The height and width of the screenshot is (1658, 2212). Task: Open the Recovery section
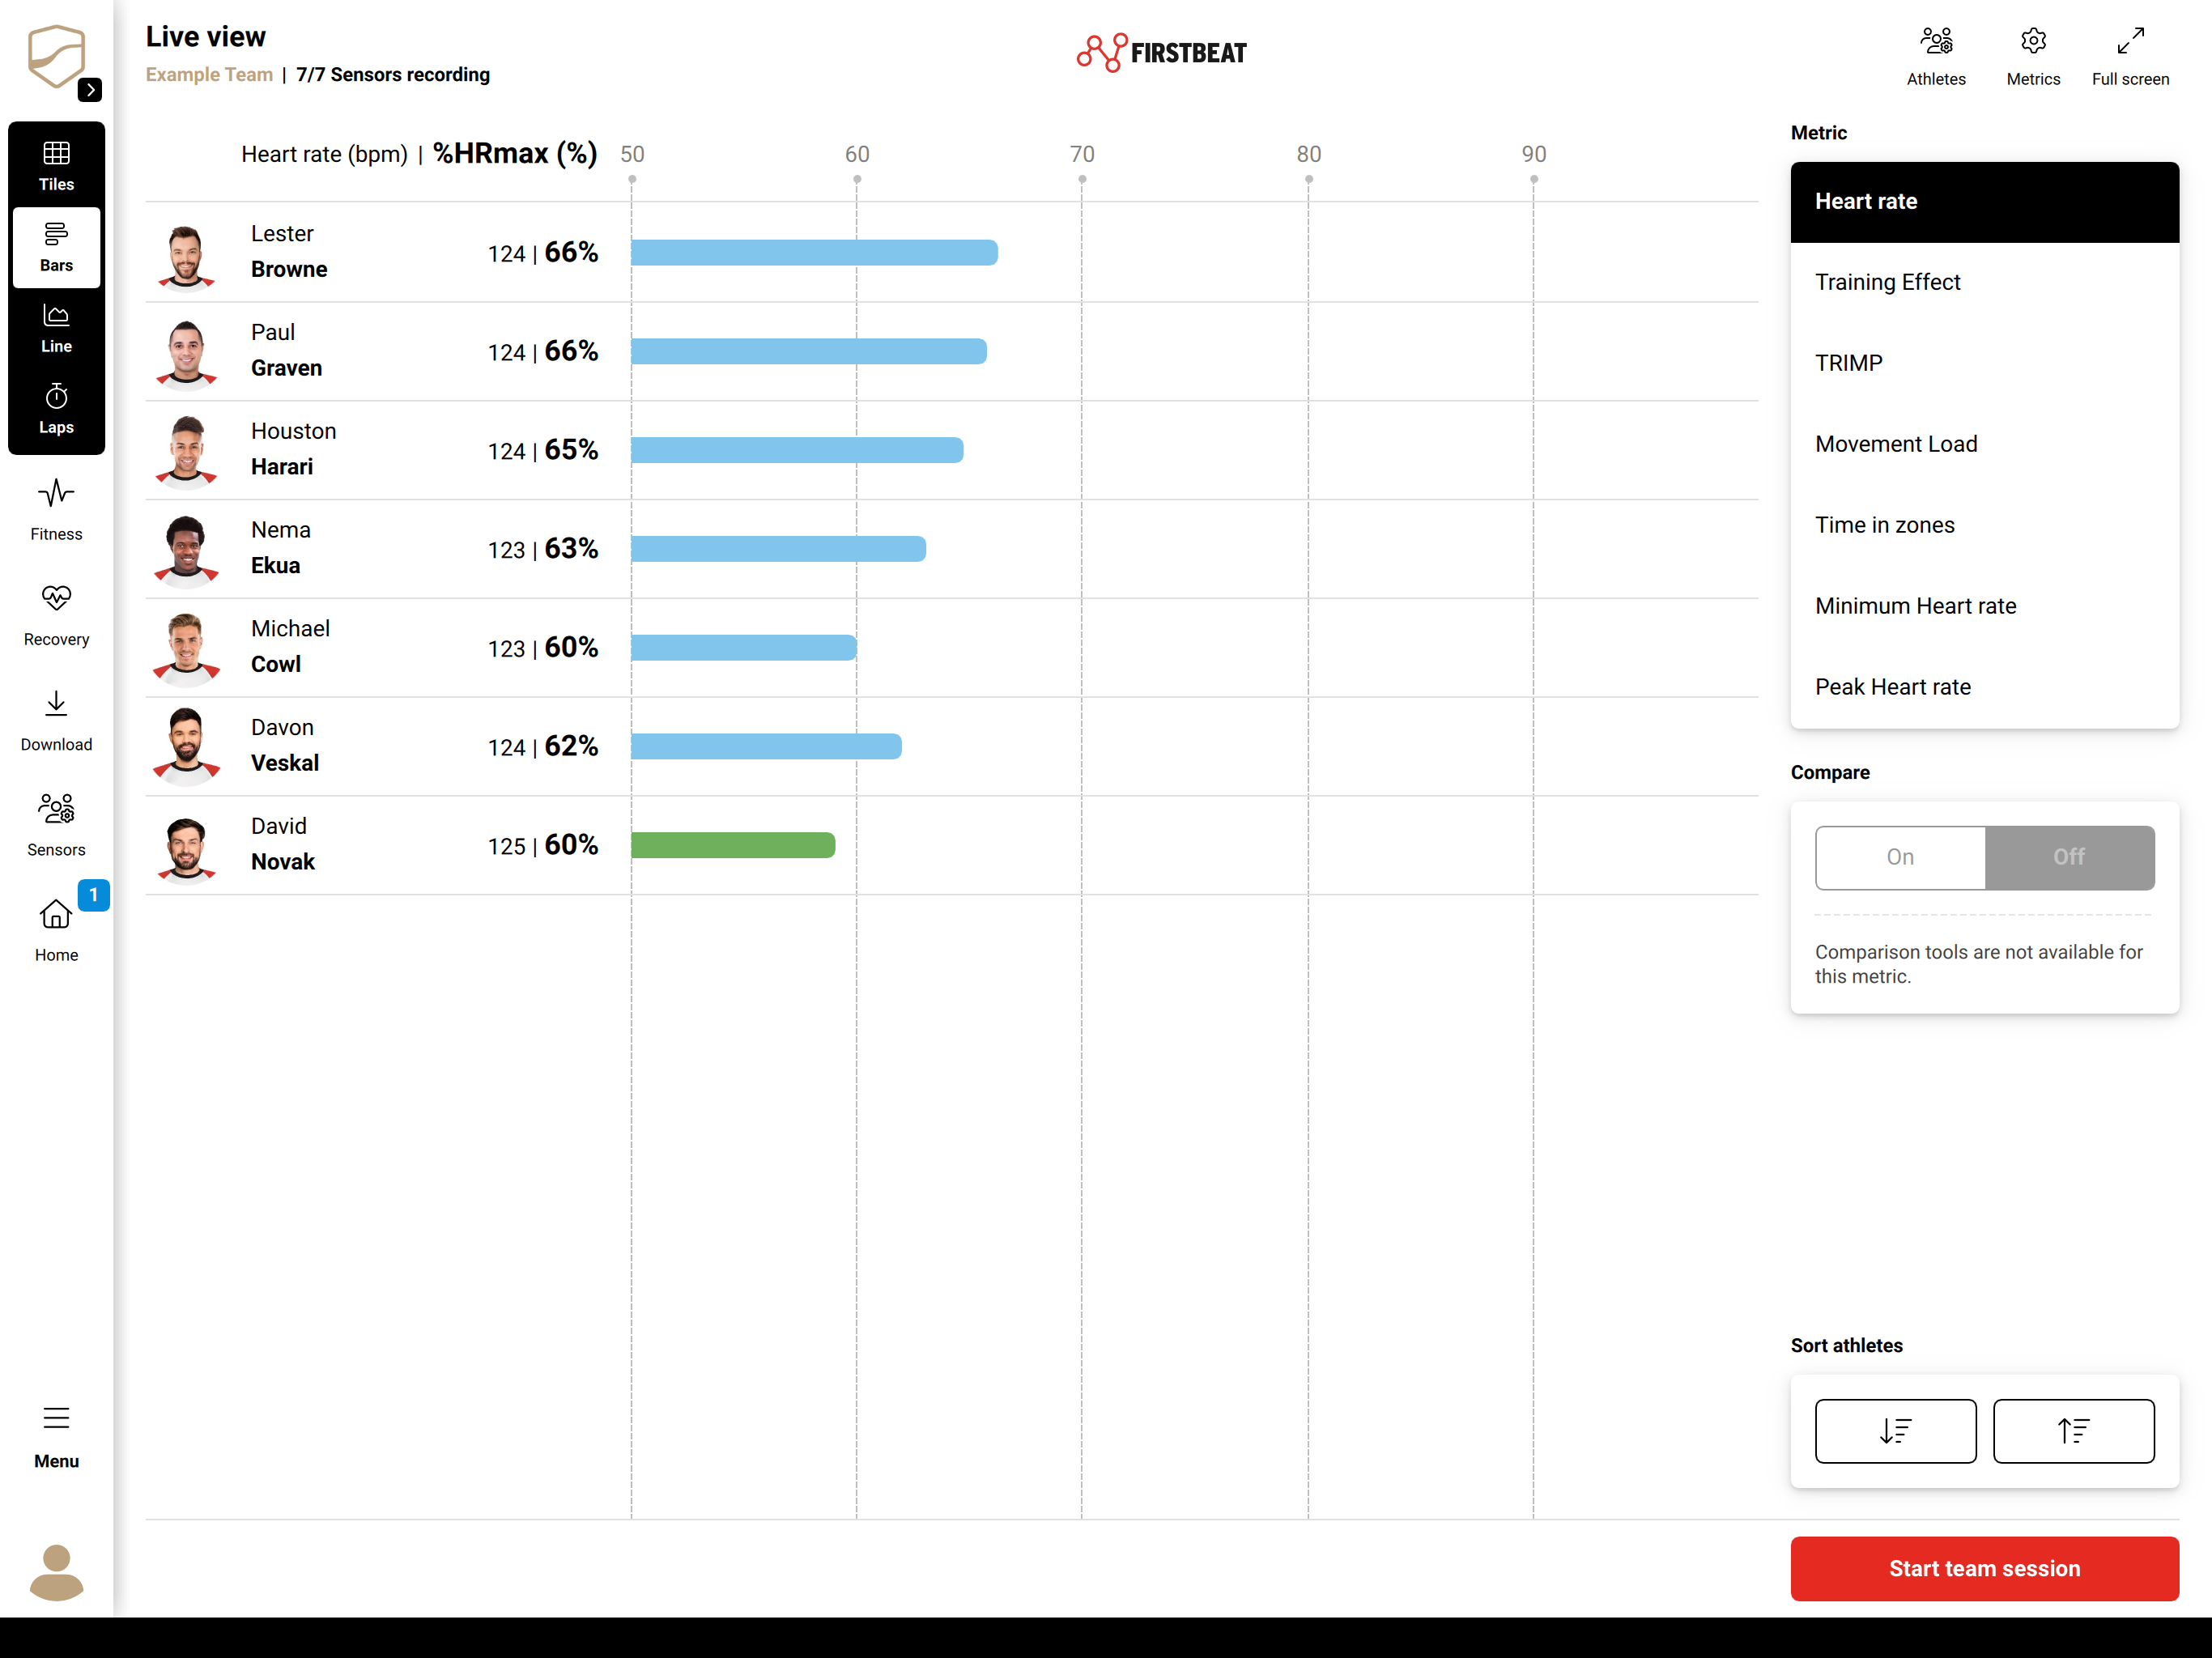tap(56, 615)
